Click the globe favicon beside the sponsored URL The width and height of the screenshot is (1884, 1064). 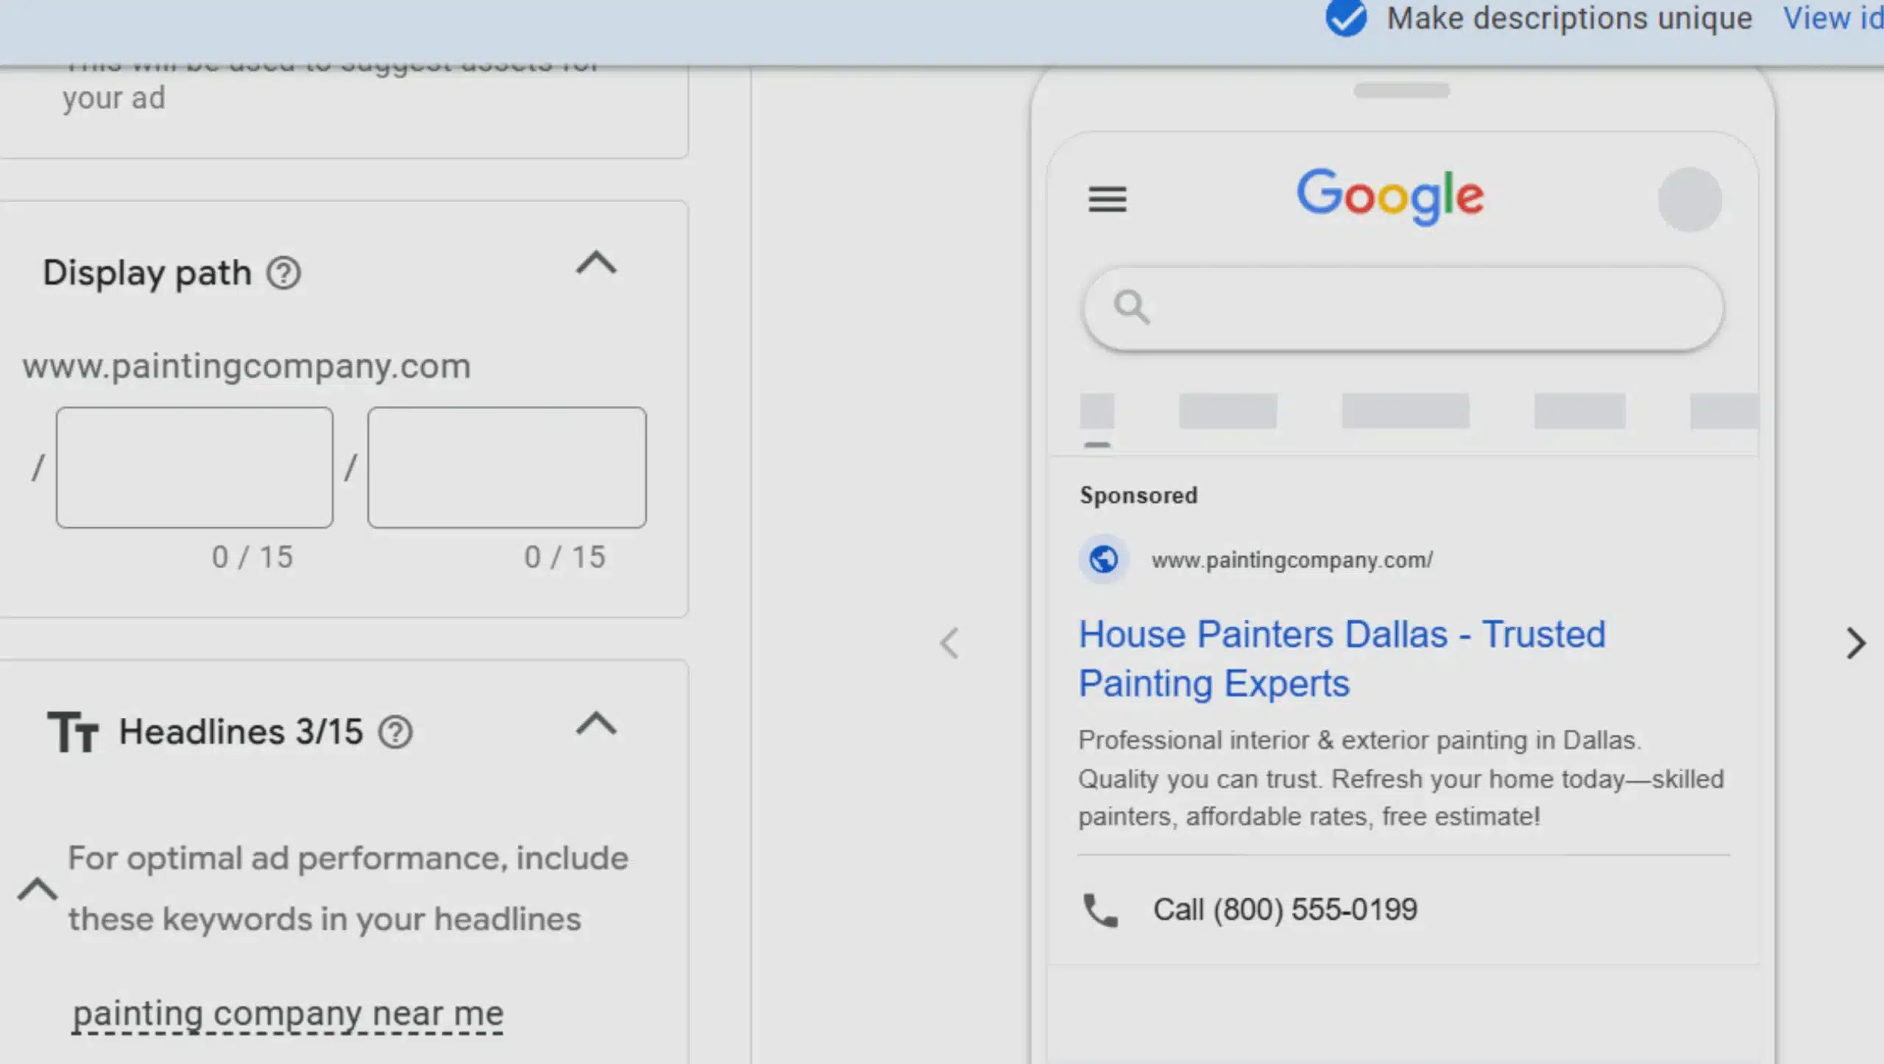1103,559
